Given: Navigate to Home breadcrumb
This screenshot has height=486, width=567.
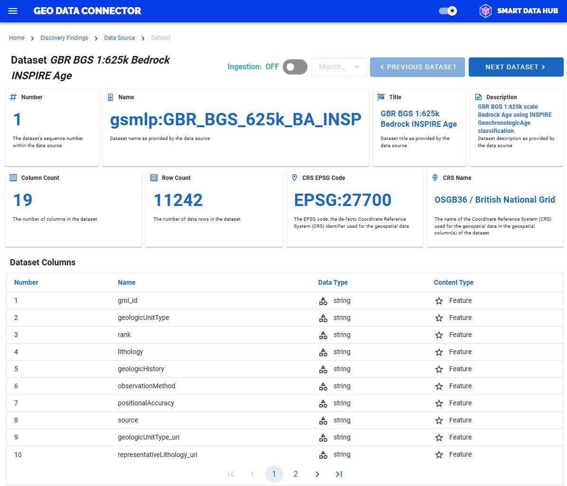Looking at the screenshot, I should pyautogui.click(x=17, y=38).
